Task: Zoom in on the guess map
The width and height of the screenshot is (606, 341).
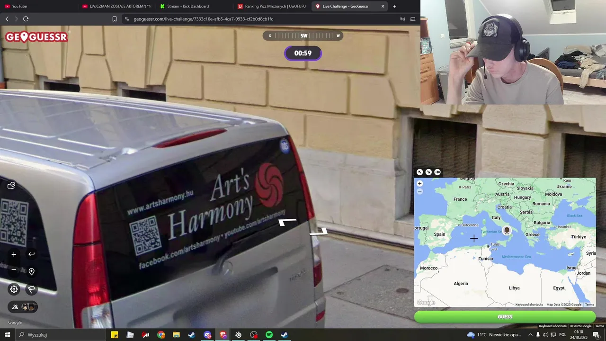Action: (x=419, y=183)
